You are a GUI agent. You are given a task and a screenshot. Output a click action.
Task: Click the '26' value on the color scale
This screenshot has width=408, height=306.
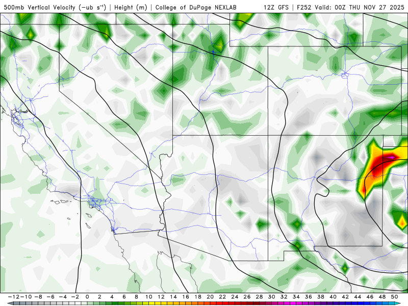tap(247, 297)
